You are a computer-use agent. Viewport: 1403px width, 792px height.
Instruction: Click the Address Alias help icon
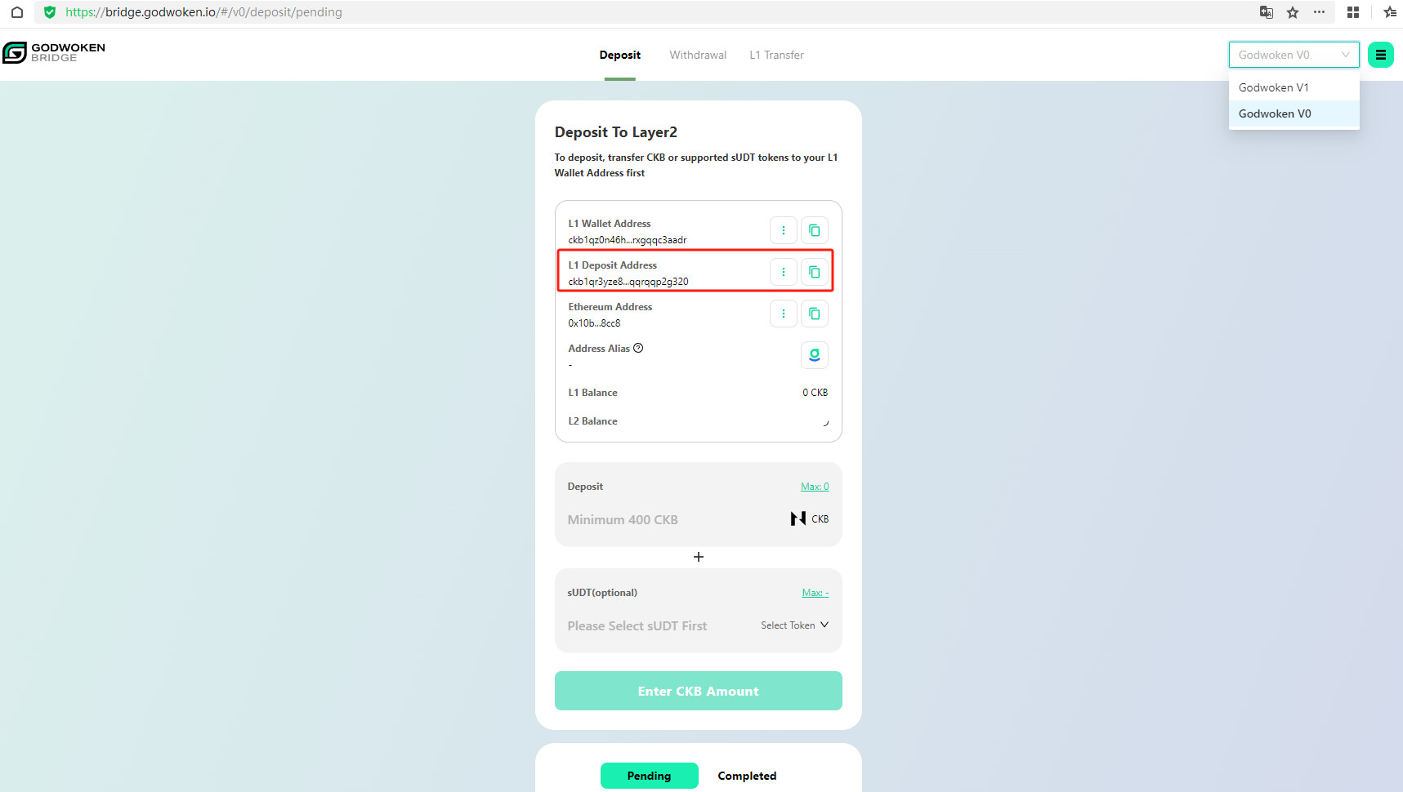(x=638, y=348)
